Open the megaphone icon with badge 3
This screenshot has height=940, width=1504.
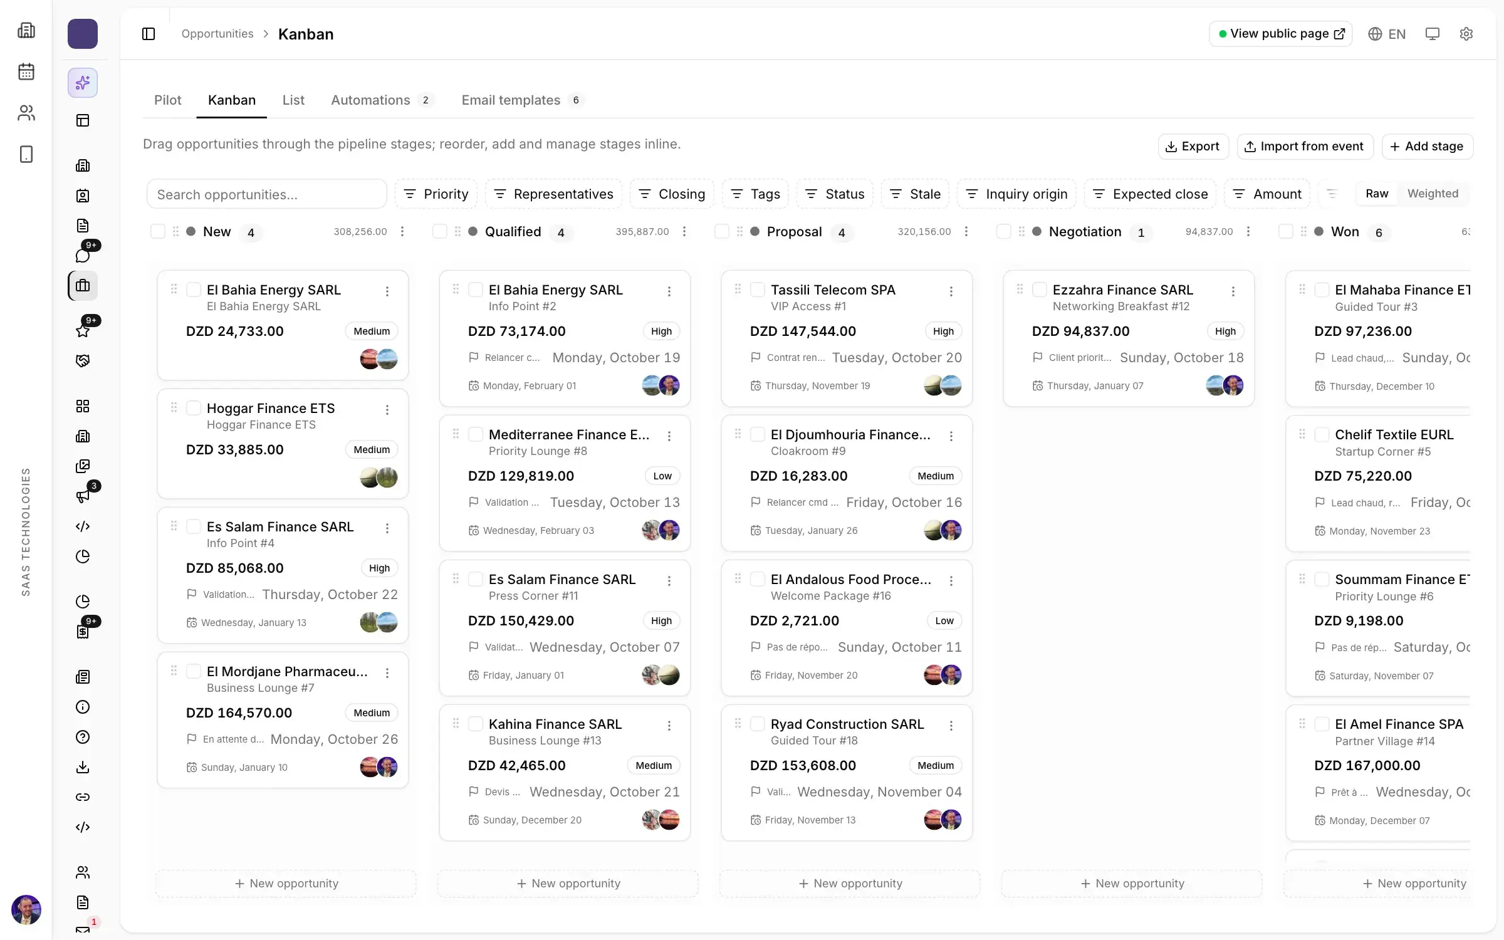tap(83, 496)
